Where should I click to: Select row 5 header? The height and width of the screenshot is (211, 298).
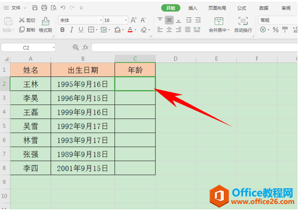(5, 126)
